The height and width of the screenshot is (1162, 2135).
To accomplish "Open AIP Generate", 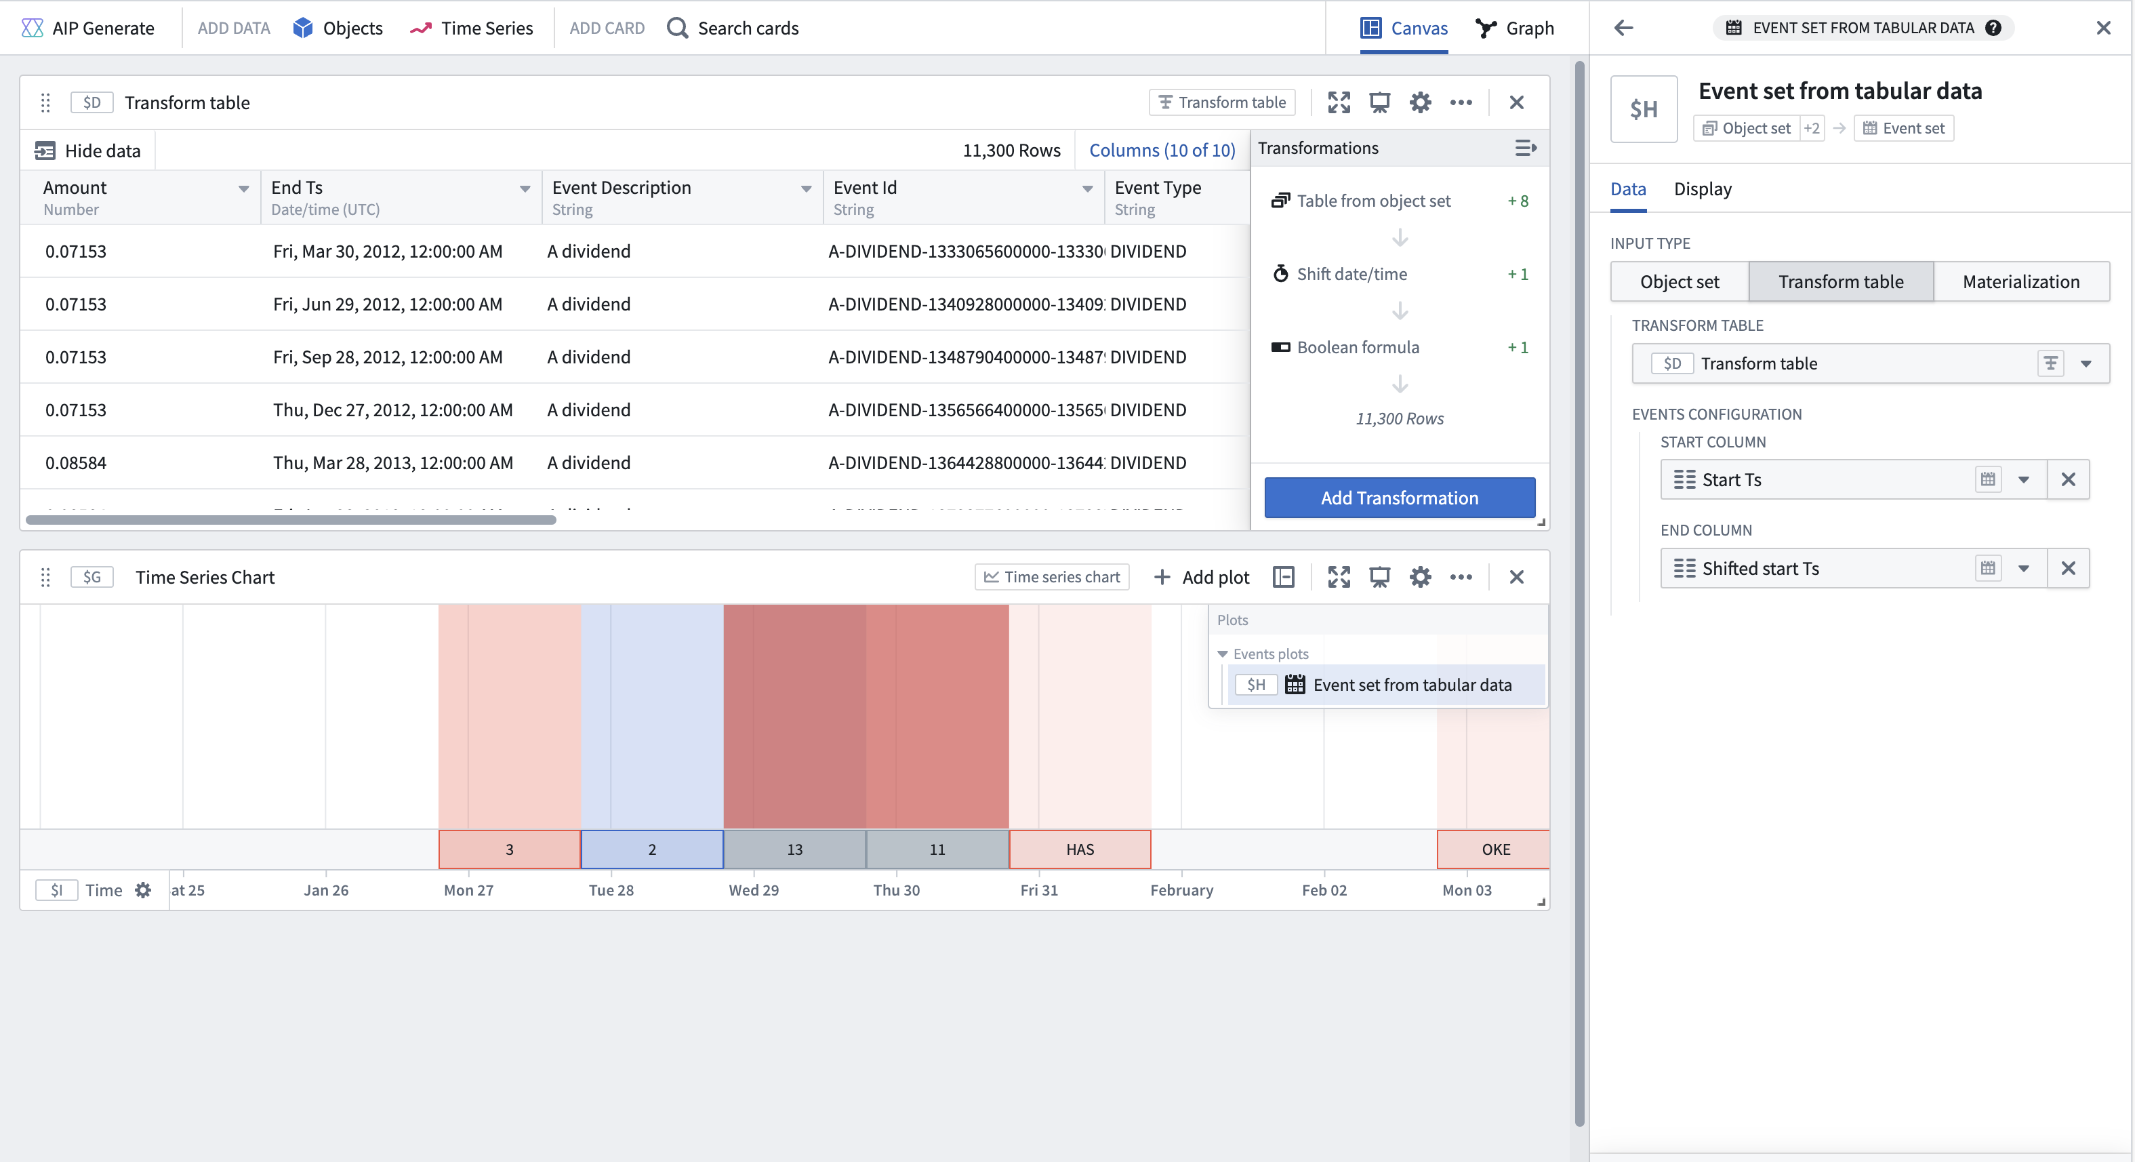I will point(88,28).
